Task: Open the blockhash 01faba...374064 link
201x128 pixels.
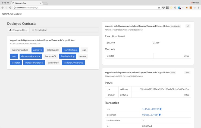Action: [150, 115]
